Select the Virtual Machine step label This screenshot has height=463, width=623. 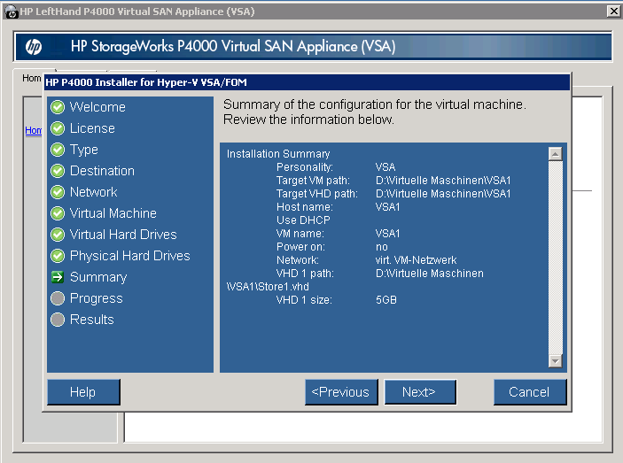tap(113, 213)
